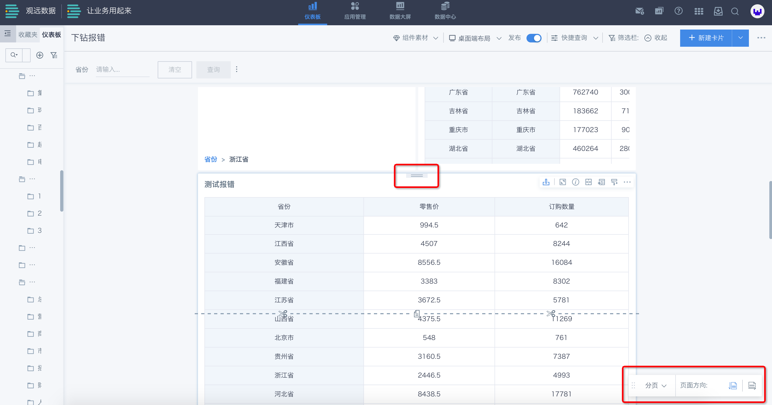Open the 分页 pagination dropdown

655,386
